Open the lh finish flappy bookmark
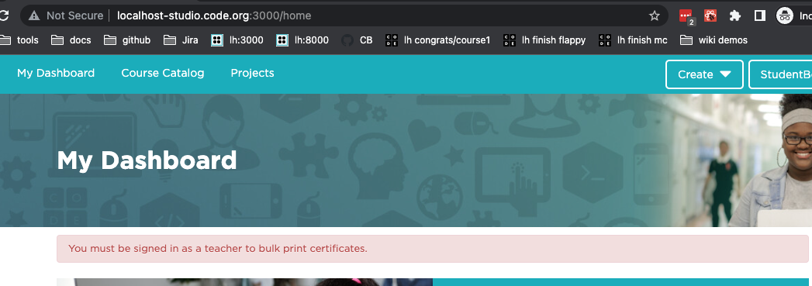This screenshot has height=286, width=812. click(544, 40)
